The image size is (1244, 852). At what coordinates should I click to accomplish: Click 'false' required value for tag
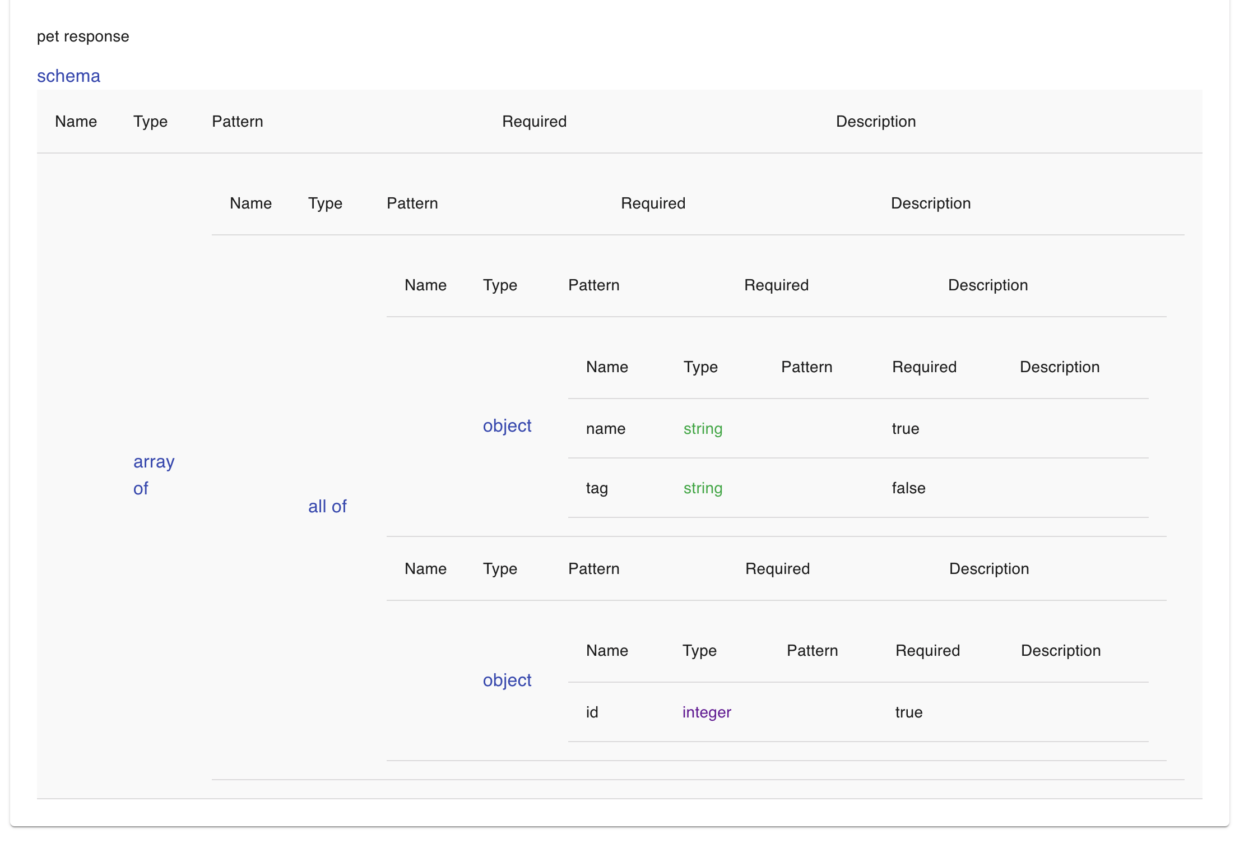tap(908, 488)
